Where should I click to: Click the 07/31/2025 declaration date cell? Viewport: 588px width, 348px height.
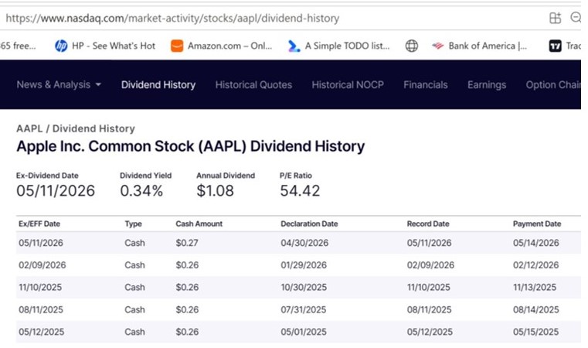pos(304,309)
